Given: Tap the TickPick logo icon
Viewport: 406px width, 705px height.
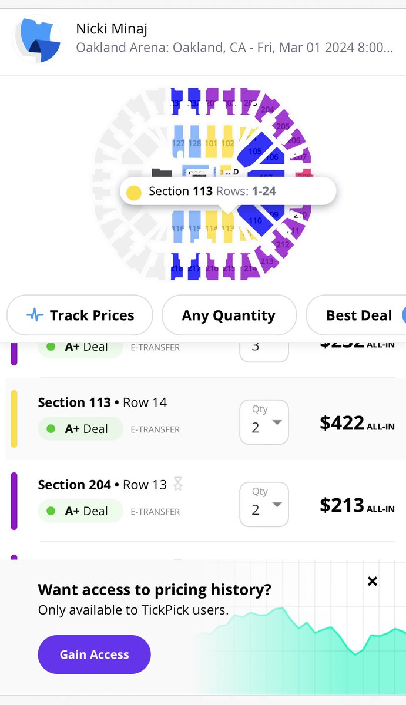Looking at the screenshot, I should click(x=38, y=41).
